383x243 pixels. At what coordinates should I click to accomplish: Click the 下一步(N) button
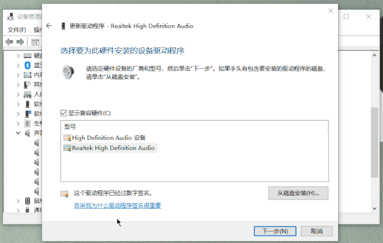tap(275, 231)
